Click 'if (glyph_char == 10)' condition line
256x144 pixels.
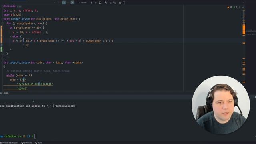click(27, 28)
